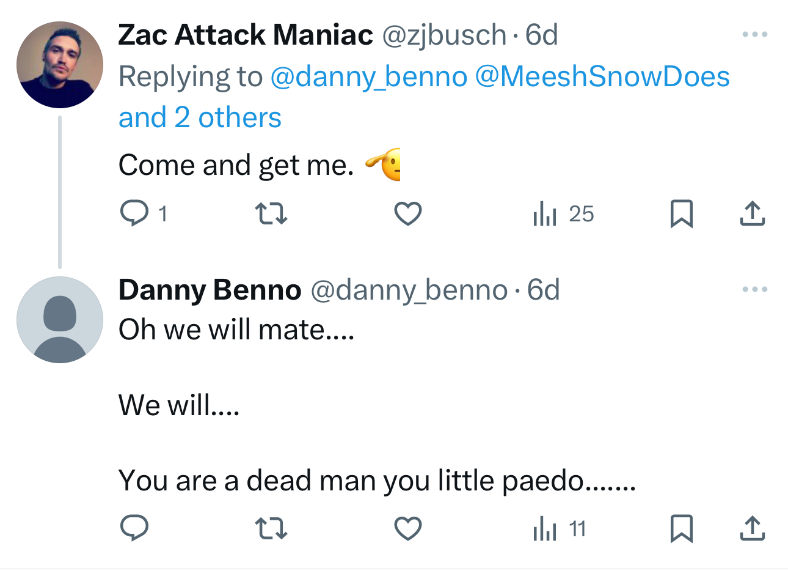Image resolution: width=788 pixels, height=576 pixels.
Task: Open more options for Zac's tweet
Action: point(754,35)
